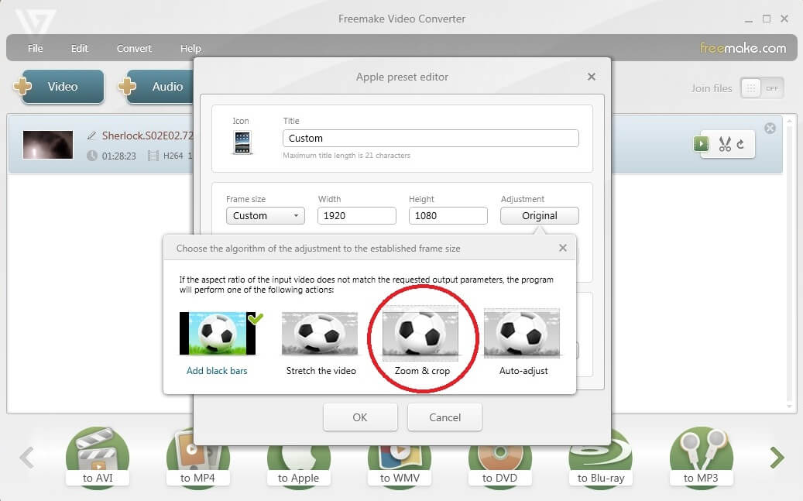Image resolution: width=803 pixels, height=501 pixels.
Task: Click the iPad preset icon in Apple preset editor
Action: [242, 142]
